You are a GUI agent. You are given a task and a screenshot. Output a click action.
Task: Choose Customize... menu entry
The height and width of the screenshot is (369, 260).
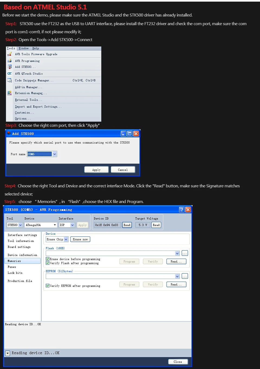(x=24, y=112)
